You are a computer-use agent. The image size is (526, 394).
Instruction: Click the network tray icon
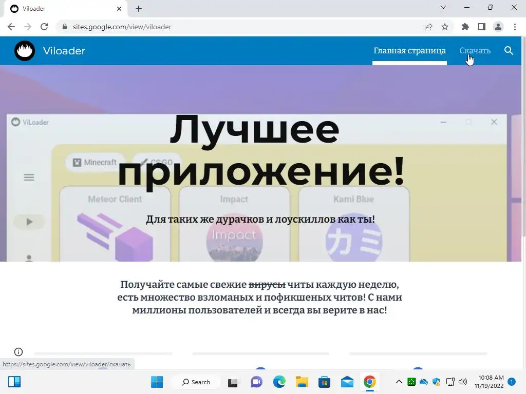click(450, 382)
